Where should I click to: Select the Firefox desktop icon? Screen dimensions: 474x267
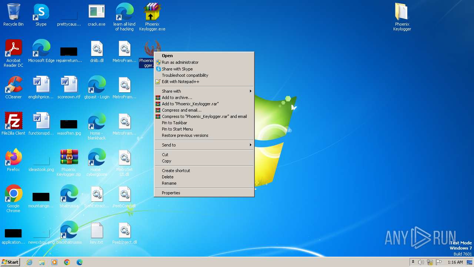point(13,160)
